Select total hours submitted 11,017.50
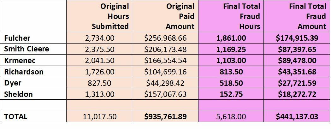Image resolution: width=331 pixels, height=129 pixels. pyautogui.click(x=99, y=117)
